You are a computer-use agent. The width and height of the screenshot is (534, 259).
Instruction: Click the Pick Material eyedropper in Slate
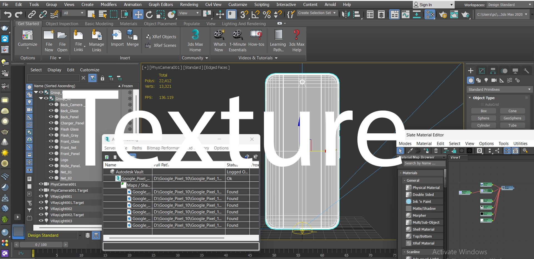coord(410,151)
